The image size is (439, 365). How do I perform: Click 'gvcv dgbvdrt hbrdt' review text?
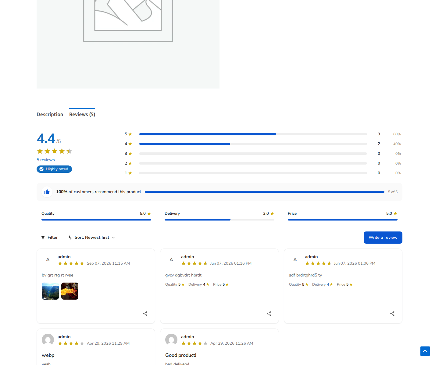coord(183,275)
